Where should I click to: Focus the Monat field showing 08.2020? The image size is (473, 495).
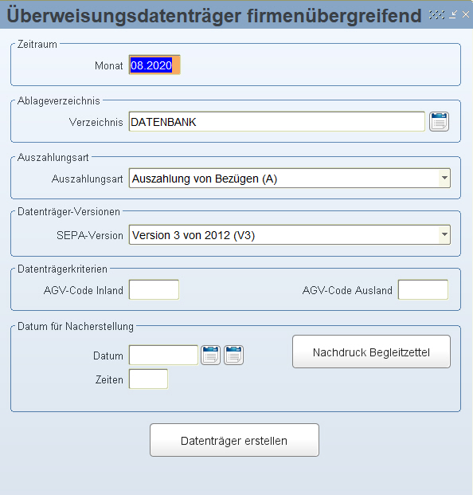pos(154,65)
